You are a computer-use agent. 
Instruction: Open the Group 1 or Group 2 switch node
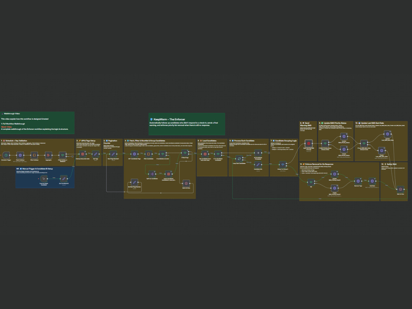(283, 165)
